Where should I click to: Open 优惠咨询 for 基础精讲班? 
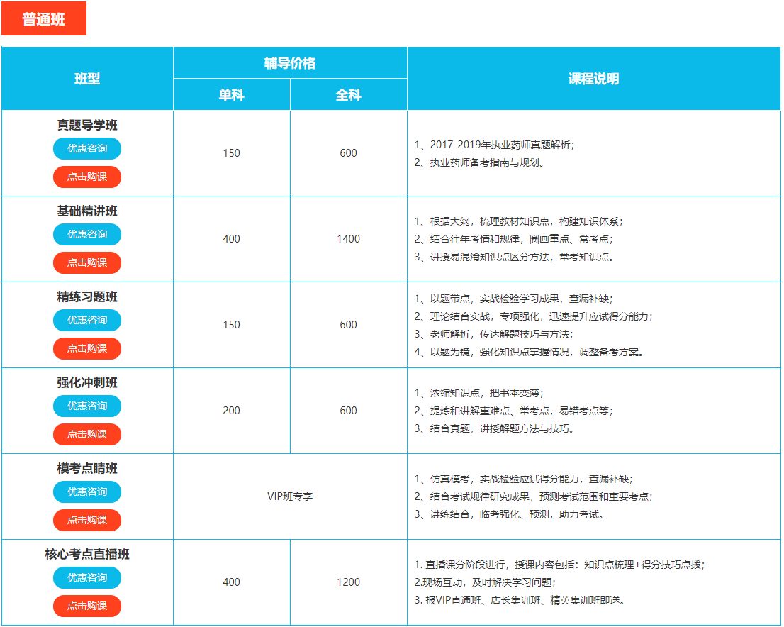pyautogui.click(x=87, y=235)
